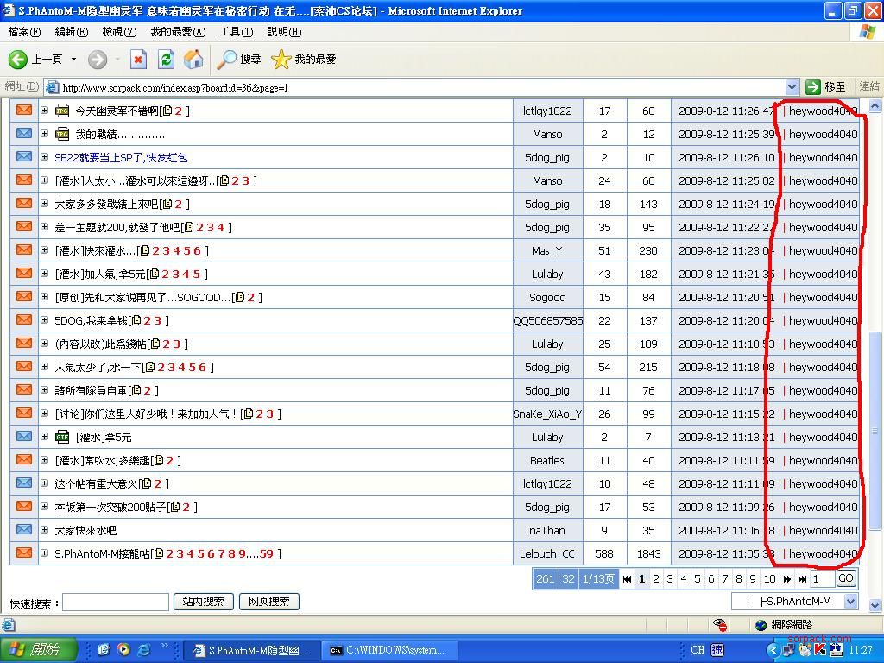
Task: Click the Stop loading page icon
Action: point(138,59)
